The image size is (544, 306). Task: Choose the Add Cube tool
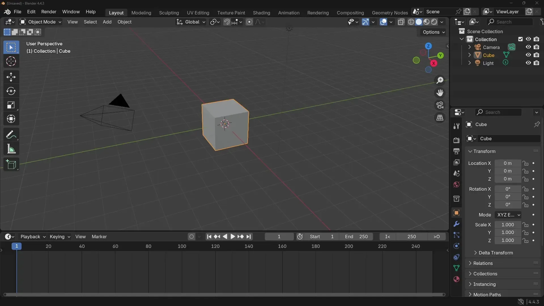(x=11, y=165)
